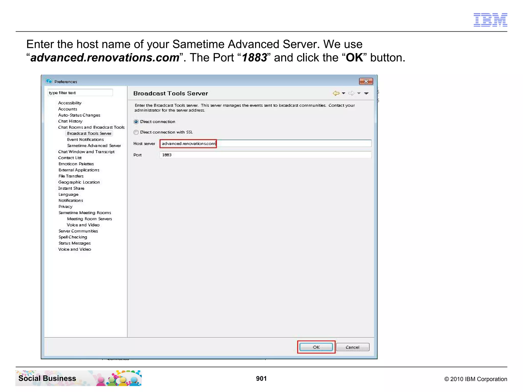Open Chat Window and Transcript preferences
The height and width of the screenshot is (392, 523).
coord(86,152)
